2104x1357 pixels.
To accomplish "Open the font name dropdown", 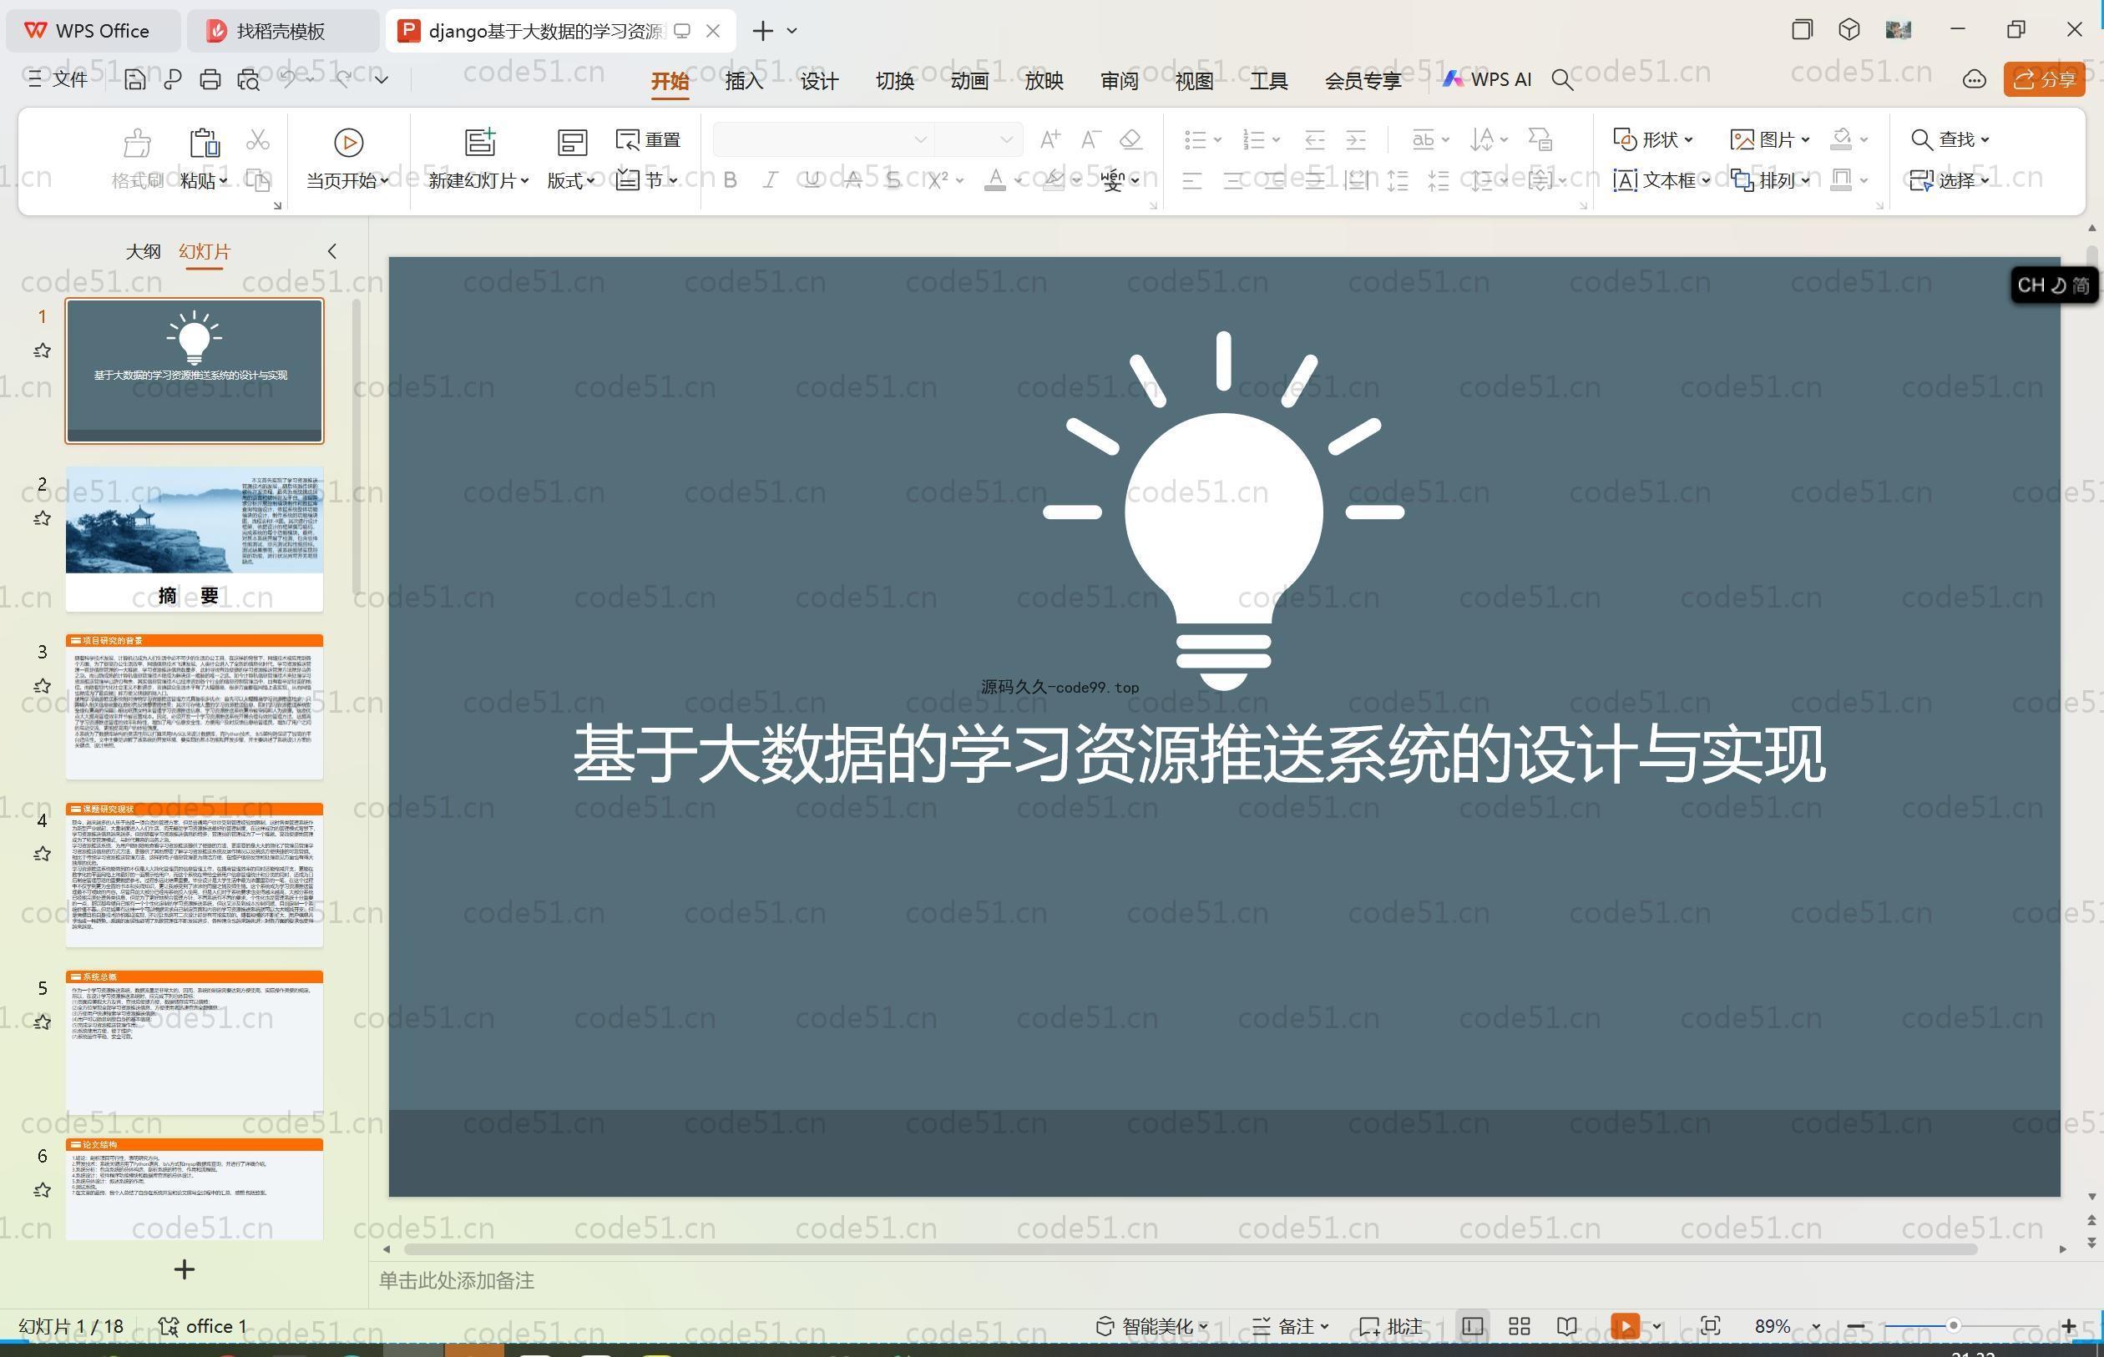I will coord(920,139).
